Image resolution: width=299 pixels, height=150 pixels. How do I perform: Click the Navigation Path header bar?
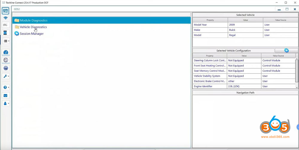[245, 93]
